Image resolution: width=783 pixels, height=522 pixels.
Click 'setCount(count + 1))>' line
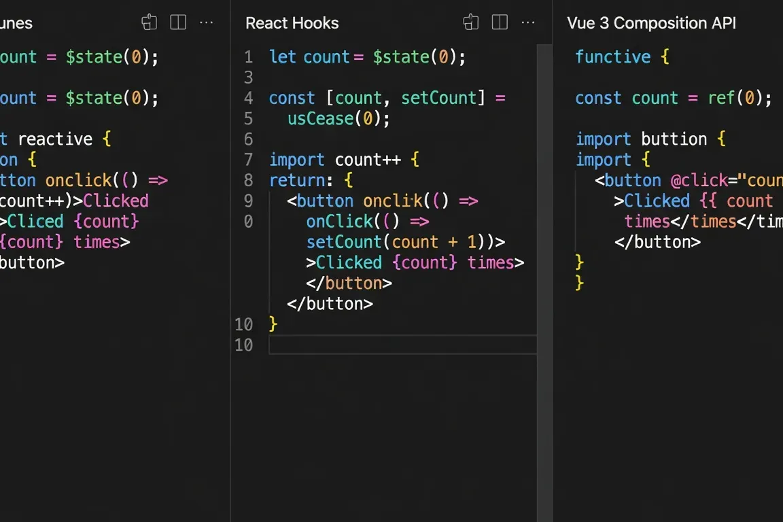[x=406, y=242]
